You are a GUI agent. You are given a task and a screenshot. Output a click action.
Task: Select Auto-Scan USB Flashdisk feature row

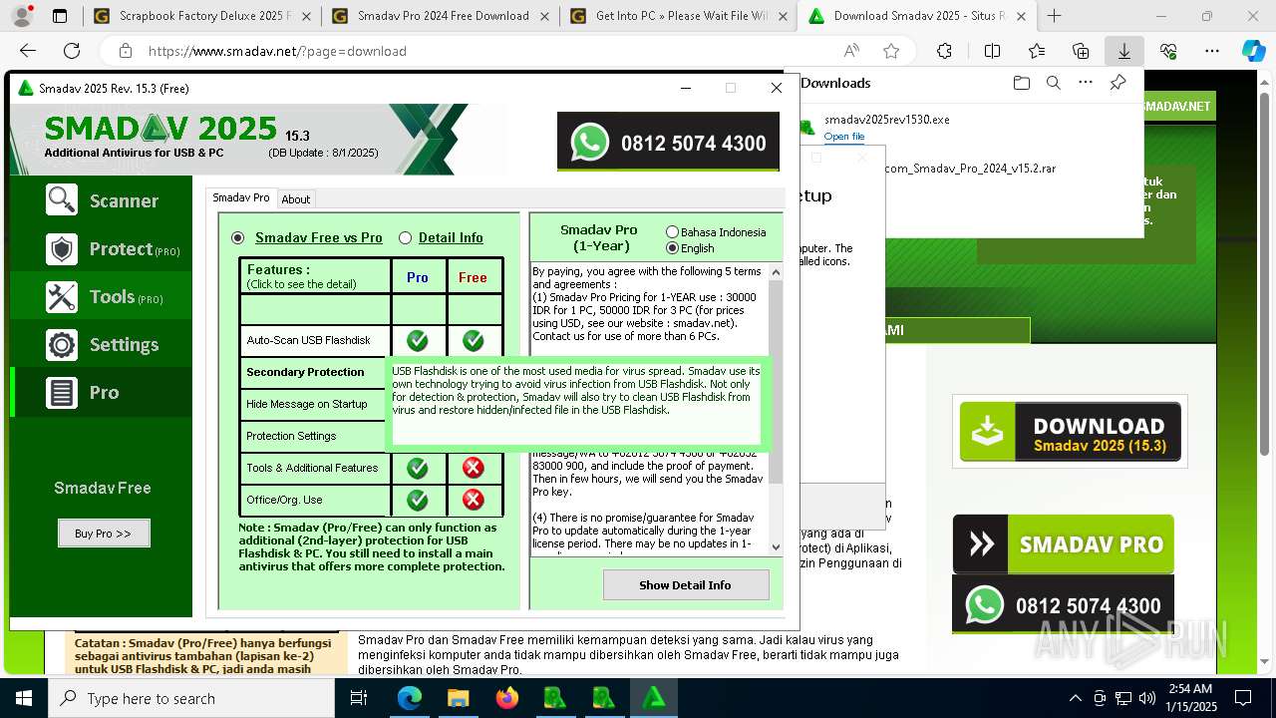pos(315,340)
